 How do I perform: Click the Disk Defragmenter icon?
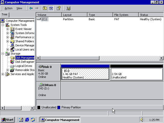pyautogui.click(x=12, y=62)
